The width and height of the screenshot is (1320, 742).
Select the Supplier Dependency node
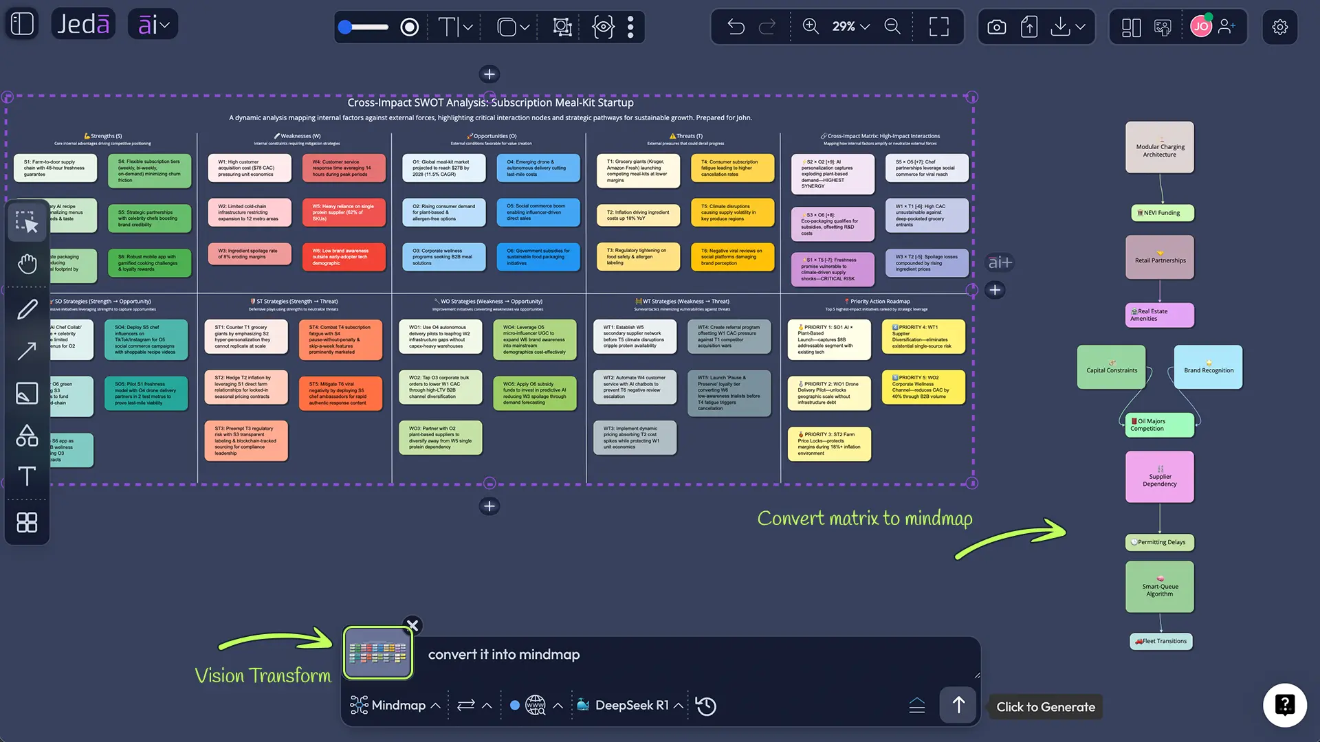point(1160,477)
